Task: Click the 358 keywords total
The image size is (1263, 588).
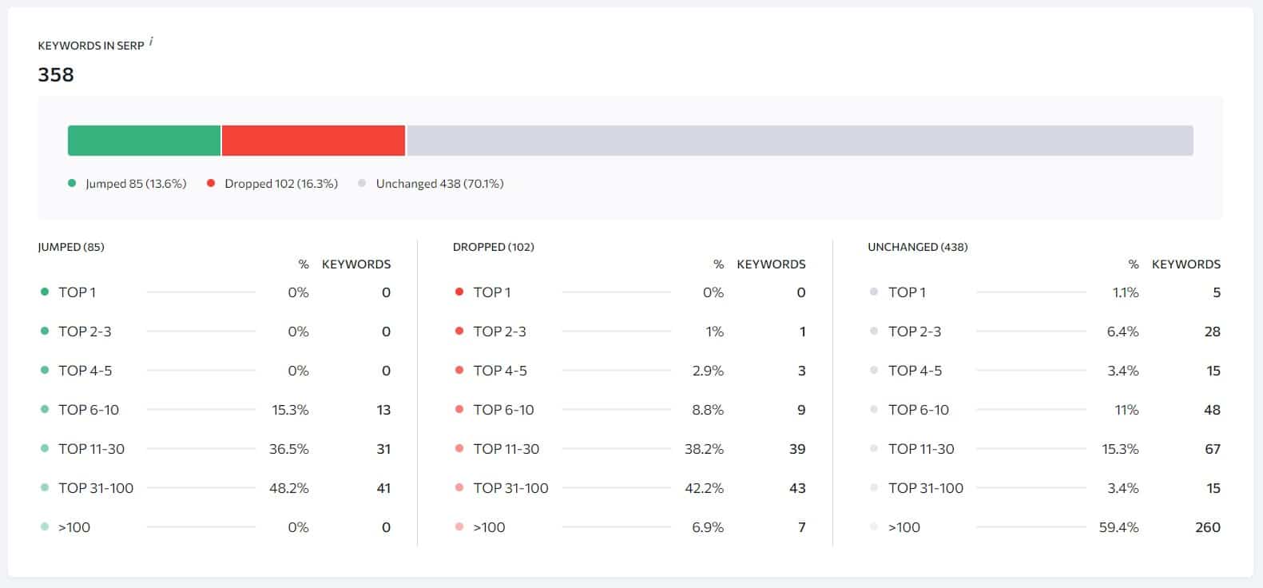Action: coord(56,75)
